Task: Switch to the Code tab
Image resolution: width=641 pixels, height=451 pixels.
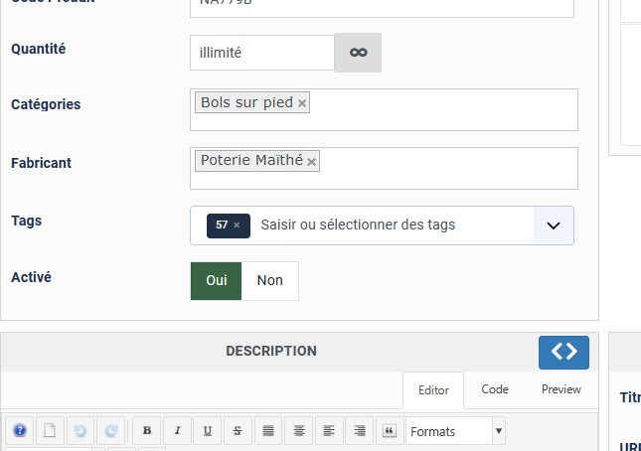Action: (495, 389)
